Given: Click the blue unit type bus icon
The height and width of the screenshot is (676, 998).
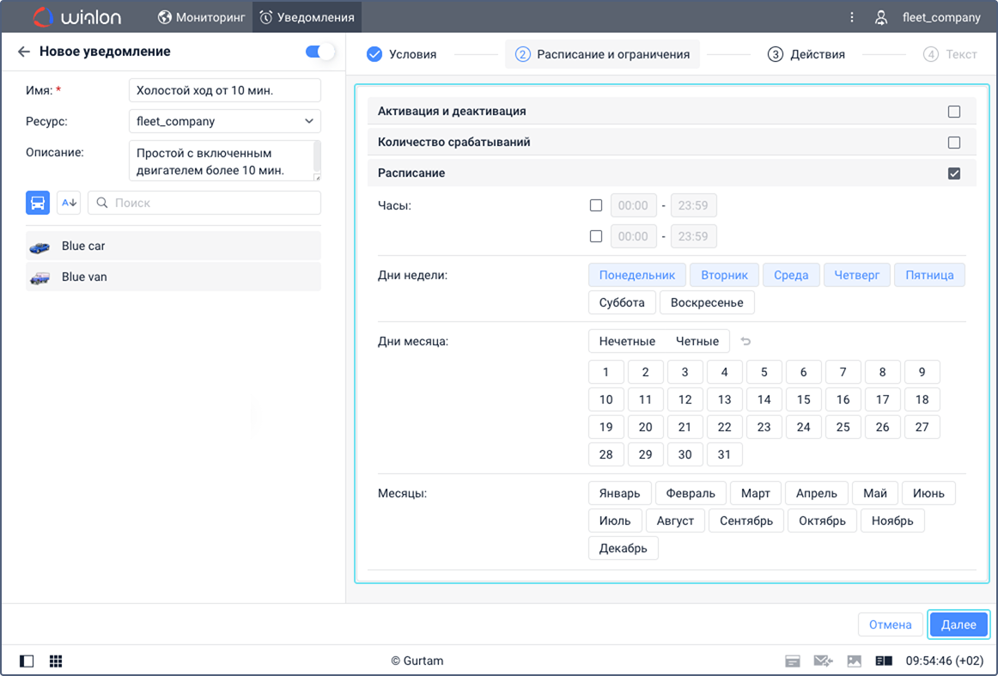Looking at the screenshot, I should pyautogui.click(x=38, y=203).
